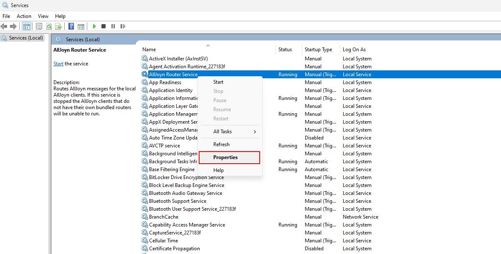Screen dimensions: 501x254
Task: Click the gear icon beside Bluetooth Support Service
Action: click(x=145, y=201)
